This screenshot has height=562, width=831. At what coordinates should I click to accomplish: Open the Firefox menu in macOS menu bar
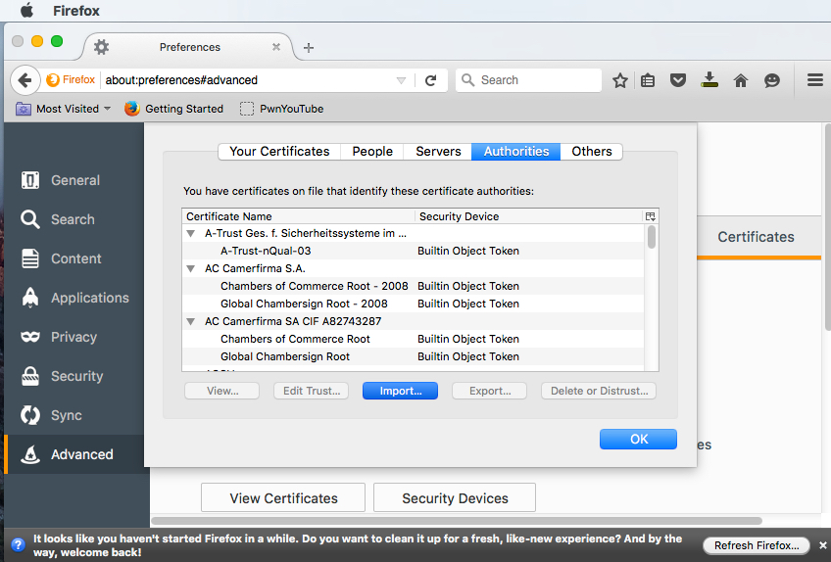[x=75, y=11]
